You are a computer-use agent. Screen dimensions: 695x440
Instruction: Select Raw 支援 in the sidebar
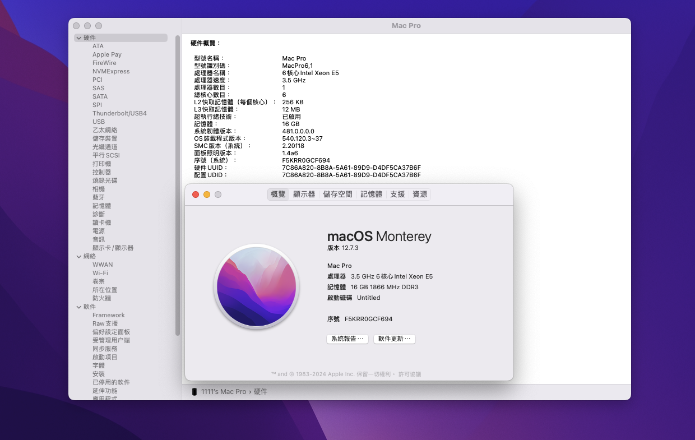(x=105, y=323)
